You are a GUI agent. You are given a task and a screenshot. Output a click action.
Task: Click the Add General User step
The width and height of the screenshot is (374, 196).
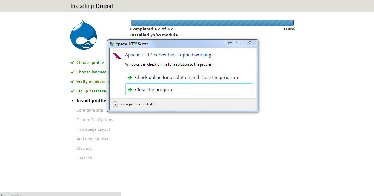click(93, 139)
